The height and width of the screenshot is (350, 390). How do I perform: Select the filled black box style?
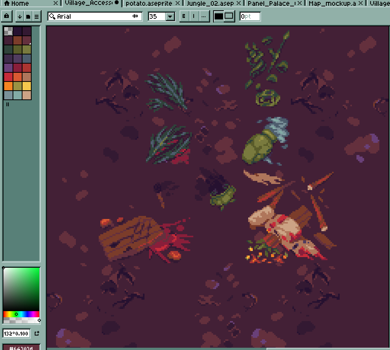[x=219, y=16]
